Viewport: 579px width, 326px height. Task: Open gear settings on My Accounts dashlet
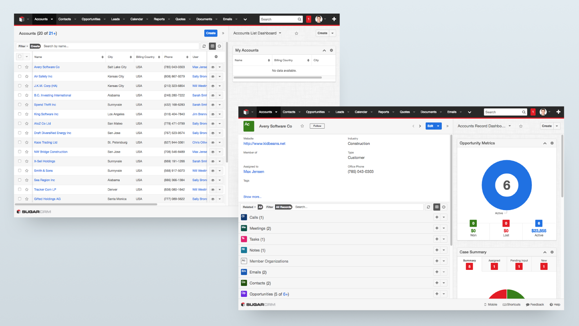coord(331,50)
